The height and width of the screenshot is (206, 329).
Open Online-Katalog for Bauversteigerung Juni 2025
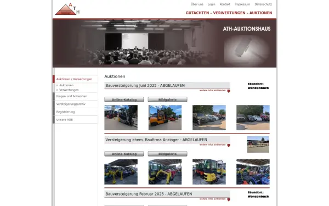(x=124, y=99)
